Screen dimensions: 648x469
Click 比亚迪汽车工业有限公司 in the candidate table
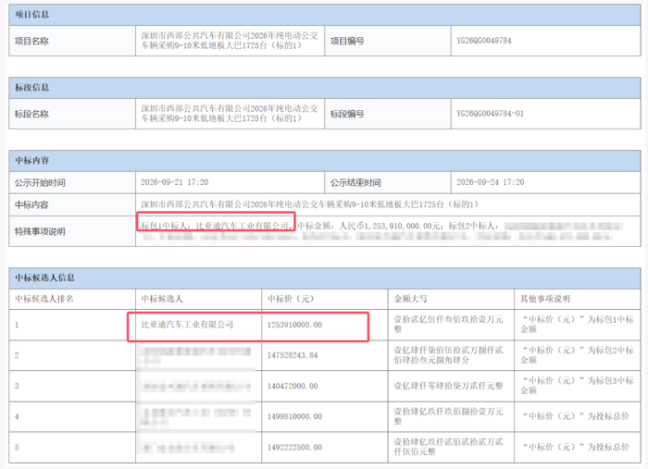point(187,325)
